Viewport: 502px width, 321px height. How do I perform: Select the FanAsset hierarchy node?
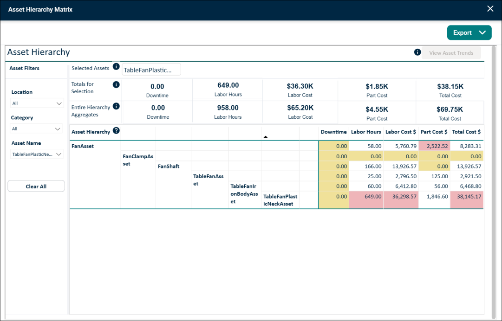[x=83, y=146]
